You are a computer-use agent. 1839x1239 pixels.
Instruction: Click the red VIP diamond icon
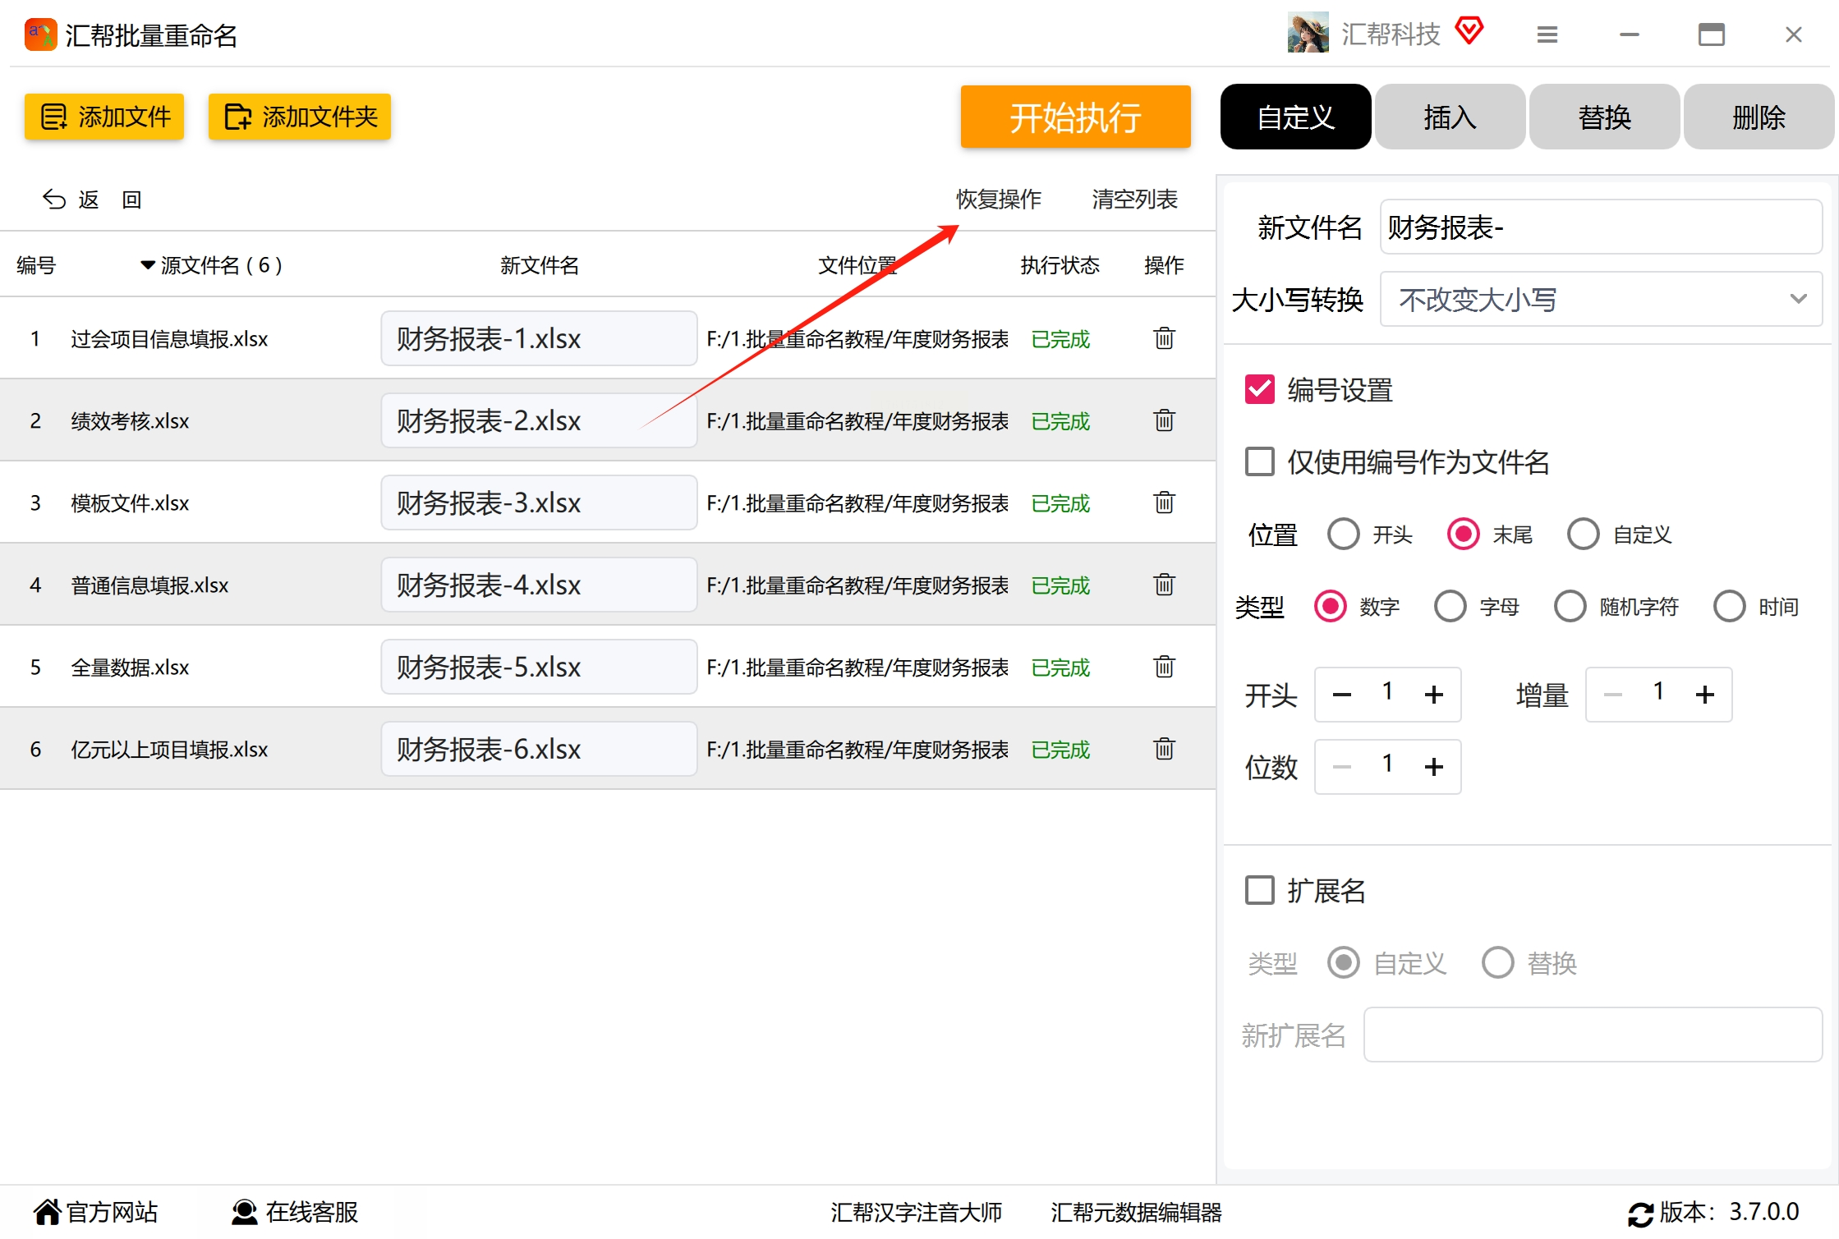pyautogui.click(x=1469, y=32)
